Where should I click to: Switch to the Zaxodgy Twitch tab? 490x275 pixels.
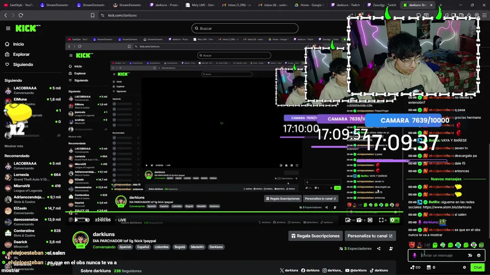click(x=381, y=5)
